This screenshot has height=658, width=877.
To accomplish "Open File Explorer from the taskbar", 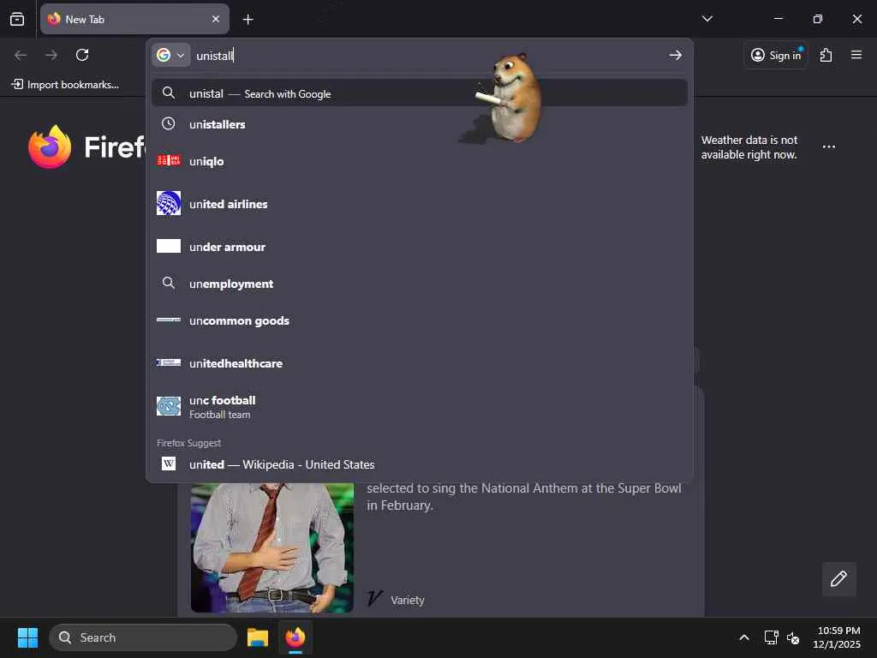I will [258, 637].
